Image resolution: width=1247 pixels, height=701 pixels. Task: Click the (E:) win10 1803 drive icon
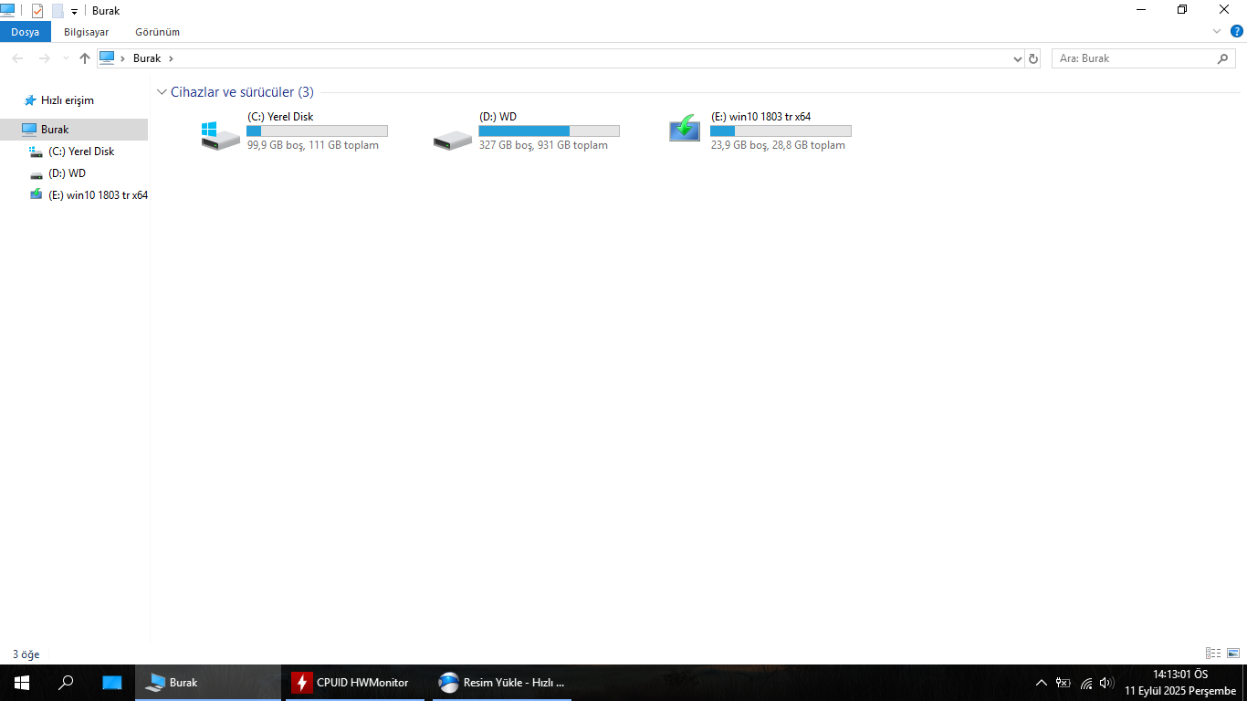685,129
